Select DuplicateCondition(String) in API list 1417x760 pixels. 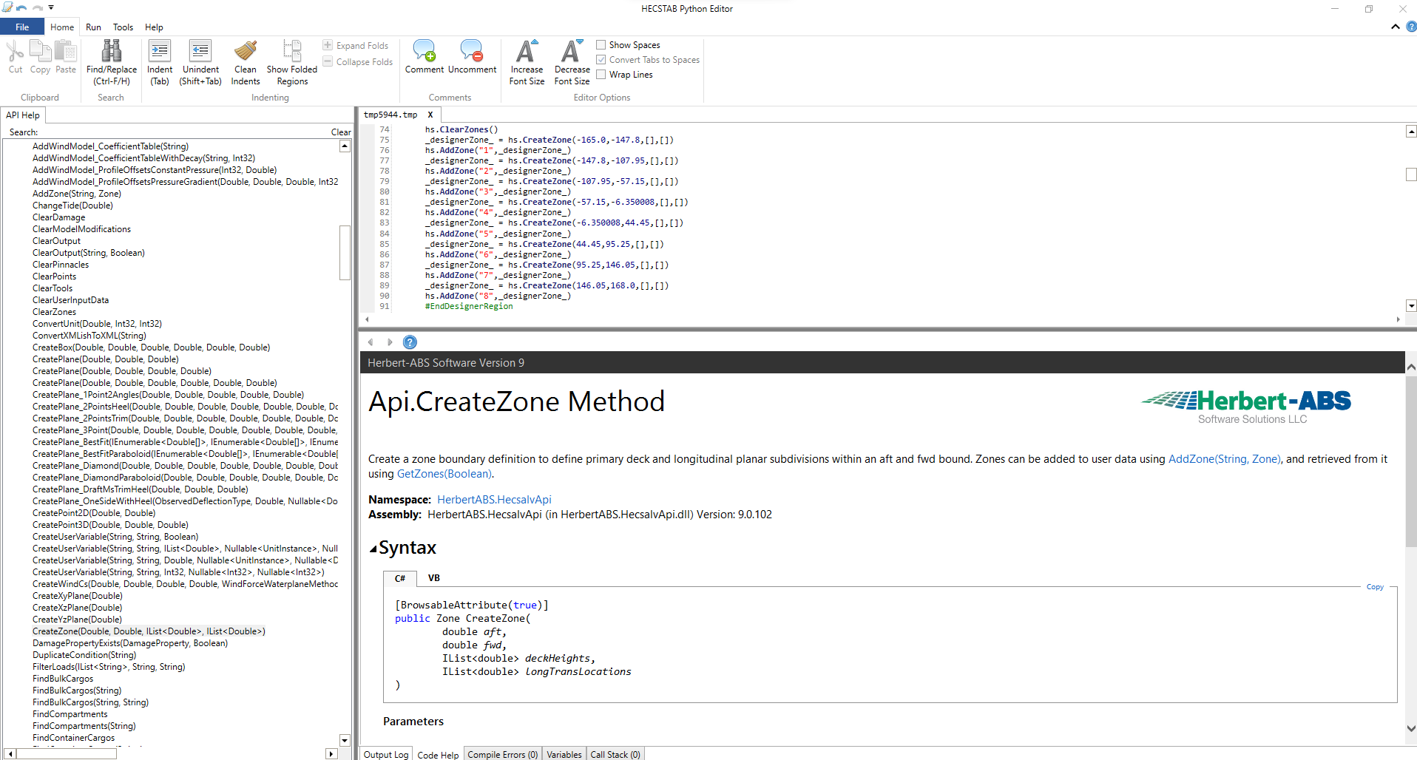[x=84, y=655]
